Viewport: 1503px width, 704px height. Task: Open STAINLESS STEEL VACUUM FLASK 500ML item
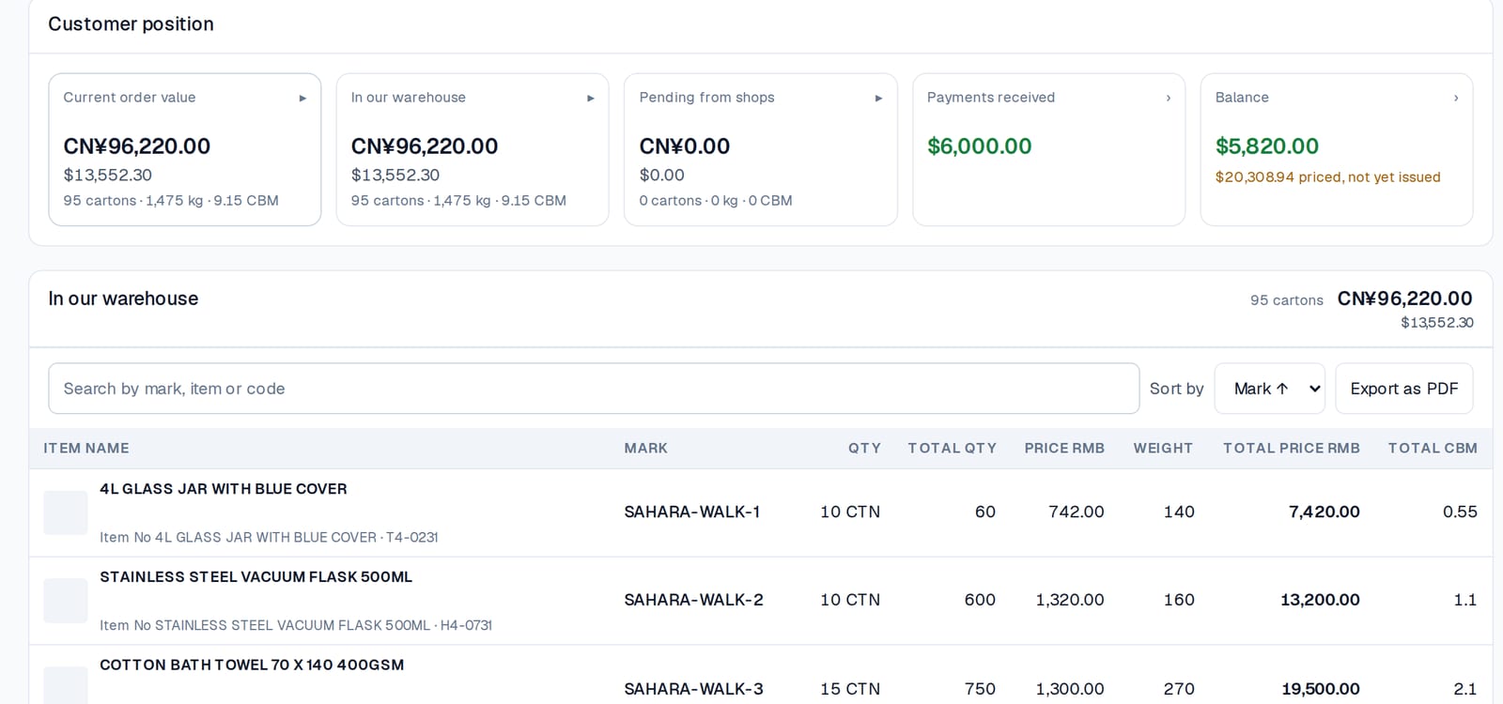pyautogui.click(x=256, y=577)
